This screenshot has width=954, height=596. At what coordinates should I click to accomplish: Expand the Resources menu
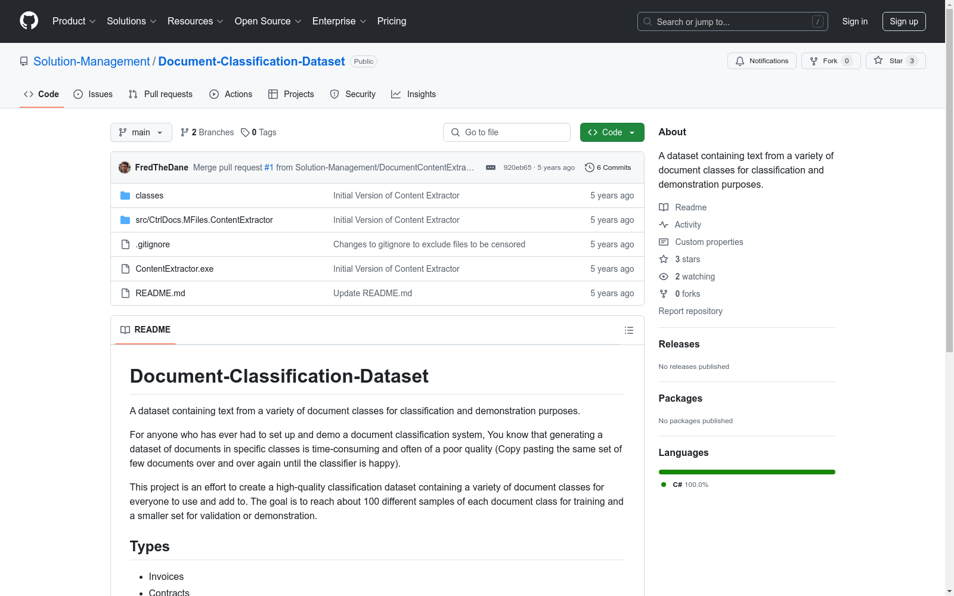196,21
